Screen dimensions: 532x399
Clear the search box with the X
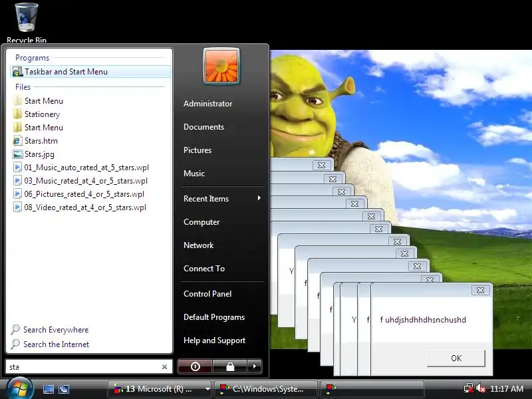pos(164,367)
